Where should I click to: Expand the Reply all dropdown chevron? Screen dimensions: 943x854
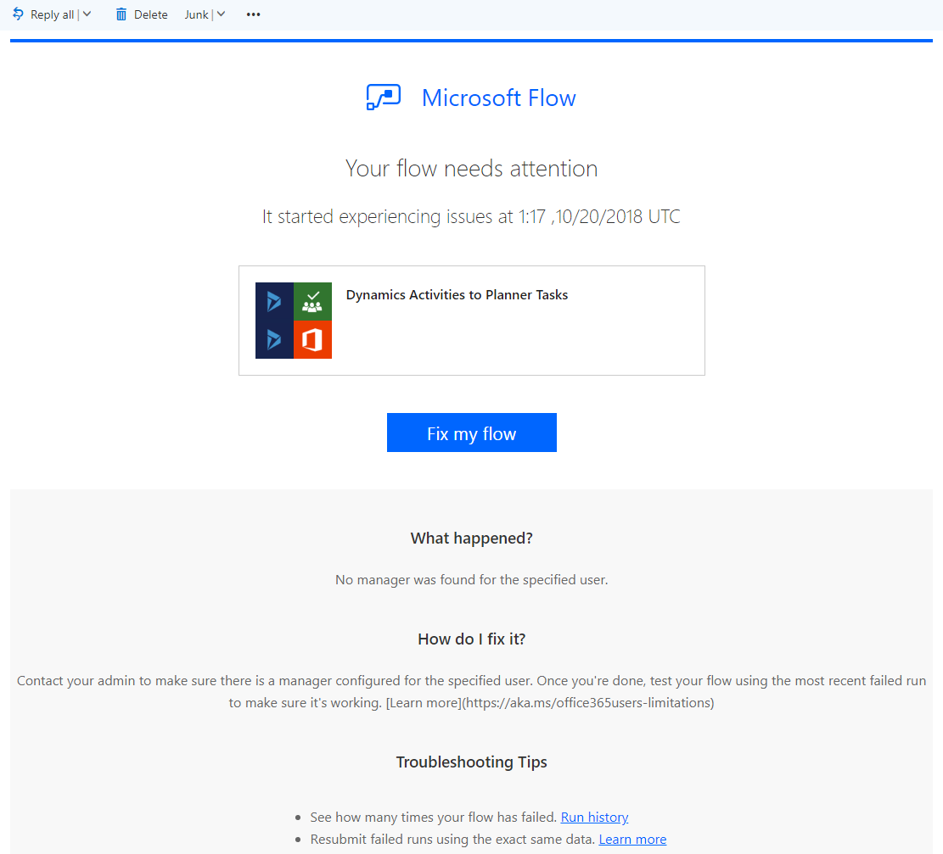[86, 14]
